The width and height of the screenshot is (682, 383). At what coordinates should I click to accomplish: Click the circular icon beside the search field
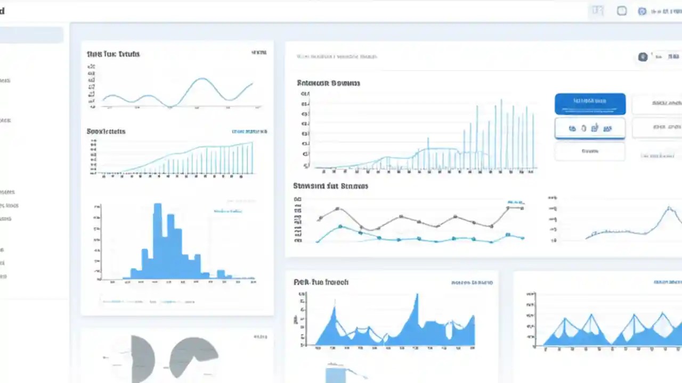(643, 57)
